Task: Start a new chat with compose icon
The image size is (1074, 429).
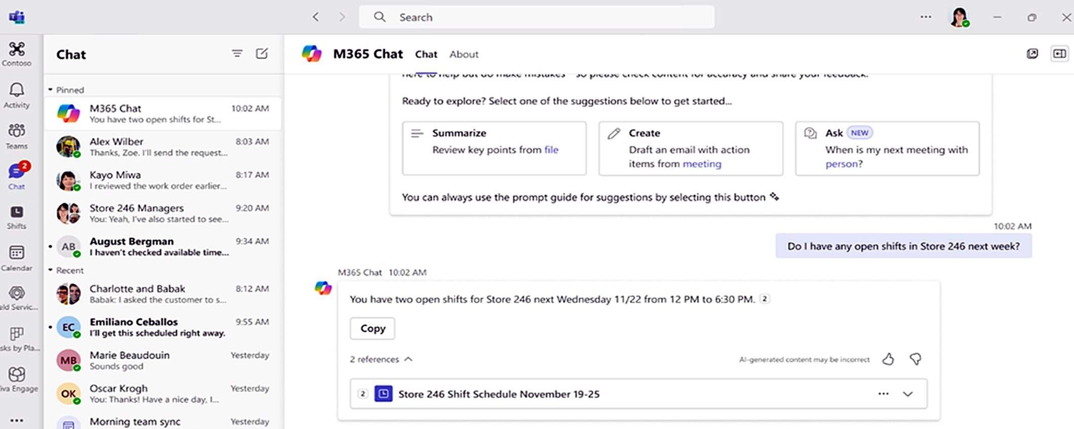Action: click(x=261, y=54)
